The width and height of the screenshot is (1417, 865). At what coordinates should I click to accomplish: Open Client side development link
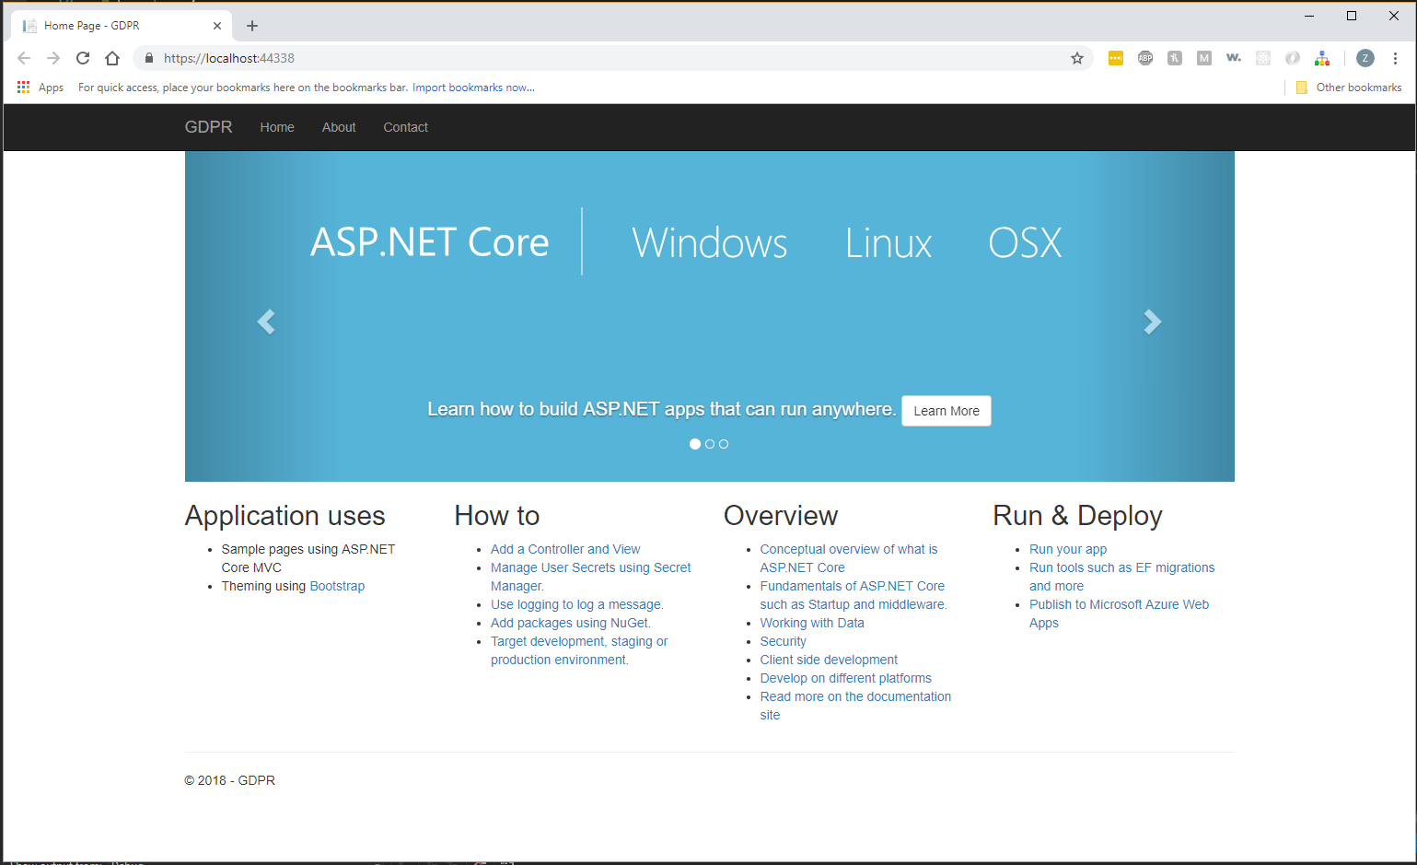point(829,660)
